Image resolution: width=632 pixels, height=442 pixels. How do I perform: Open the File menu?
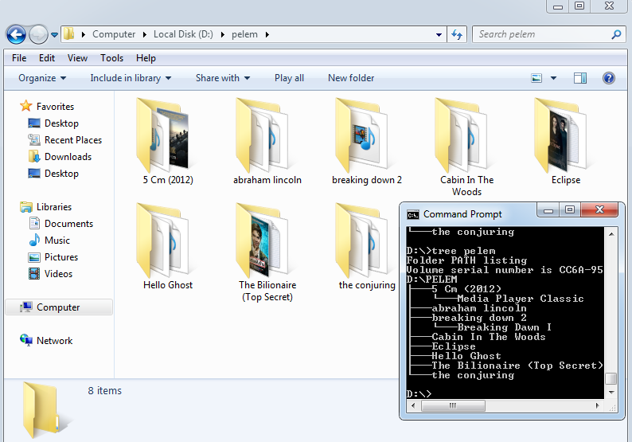[19, 58]
